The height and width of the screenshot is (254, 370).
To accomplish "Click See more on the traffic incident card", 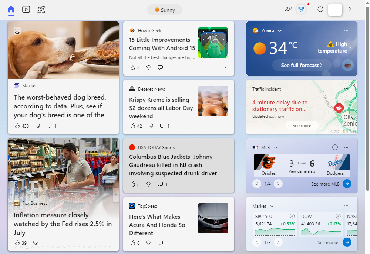I will pyautogui.click(x=302, y=126).
